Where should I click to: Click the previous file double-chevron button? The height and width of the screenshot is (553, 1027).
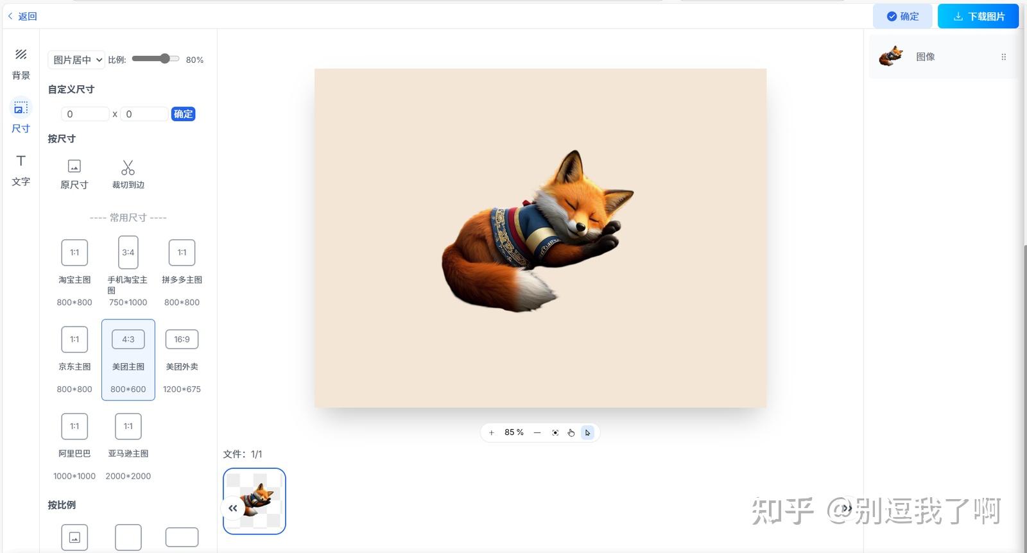[x=233, y=508]
